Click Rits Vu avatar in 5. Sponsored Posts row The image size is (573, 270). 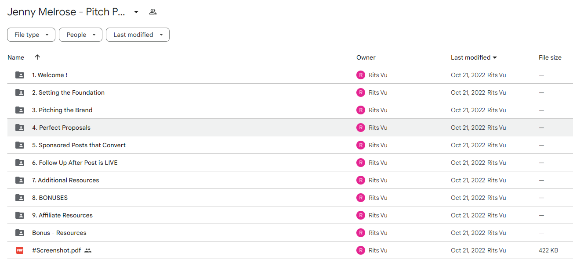pyautogui.click(x=361, y=145)
